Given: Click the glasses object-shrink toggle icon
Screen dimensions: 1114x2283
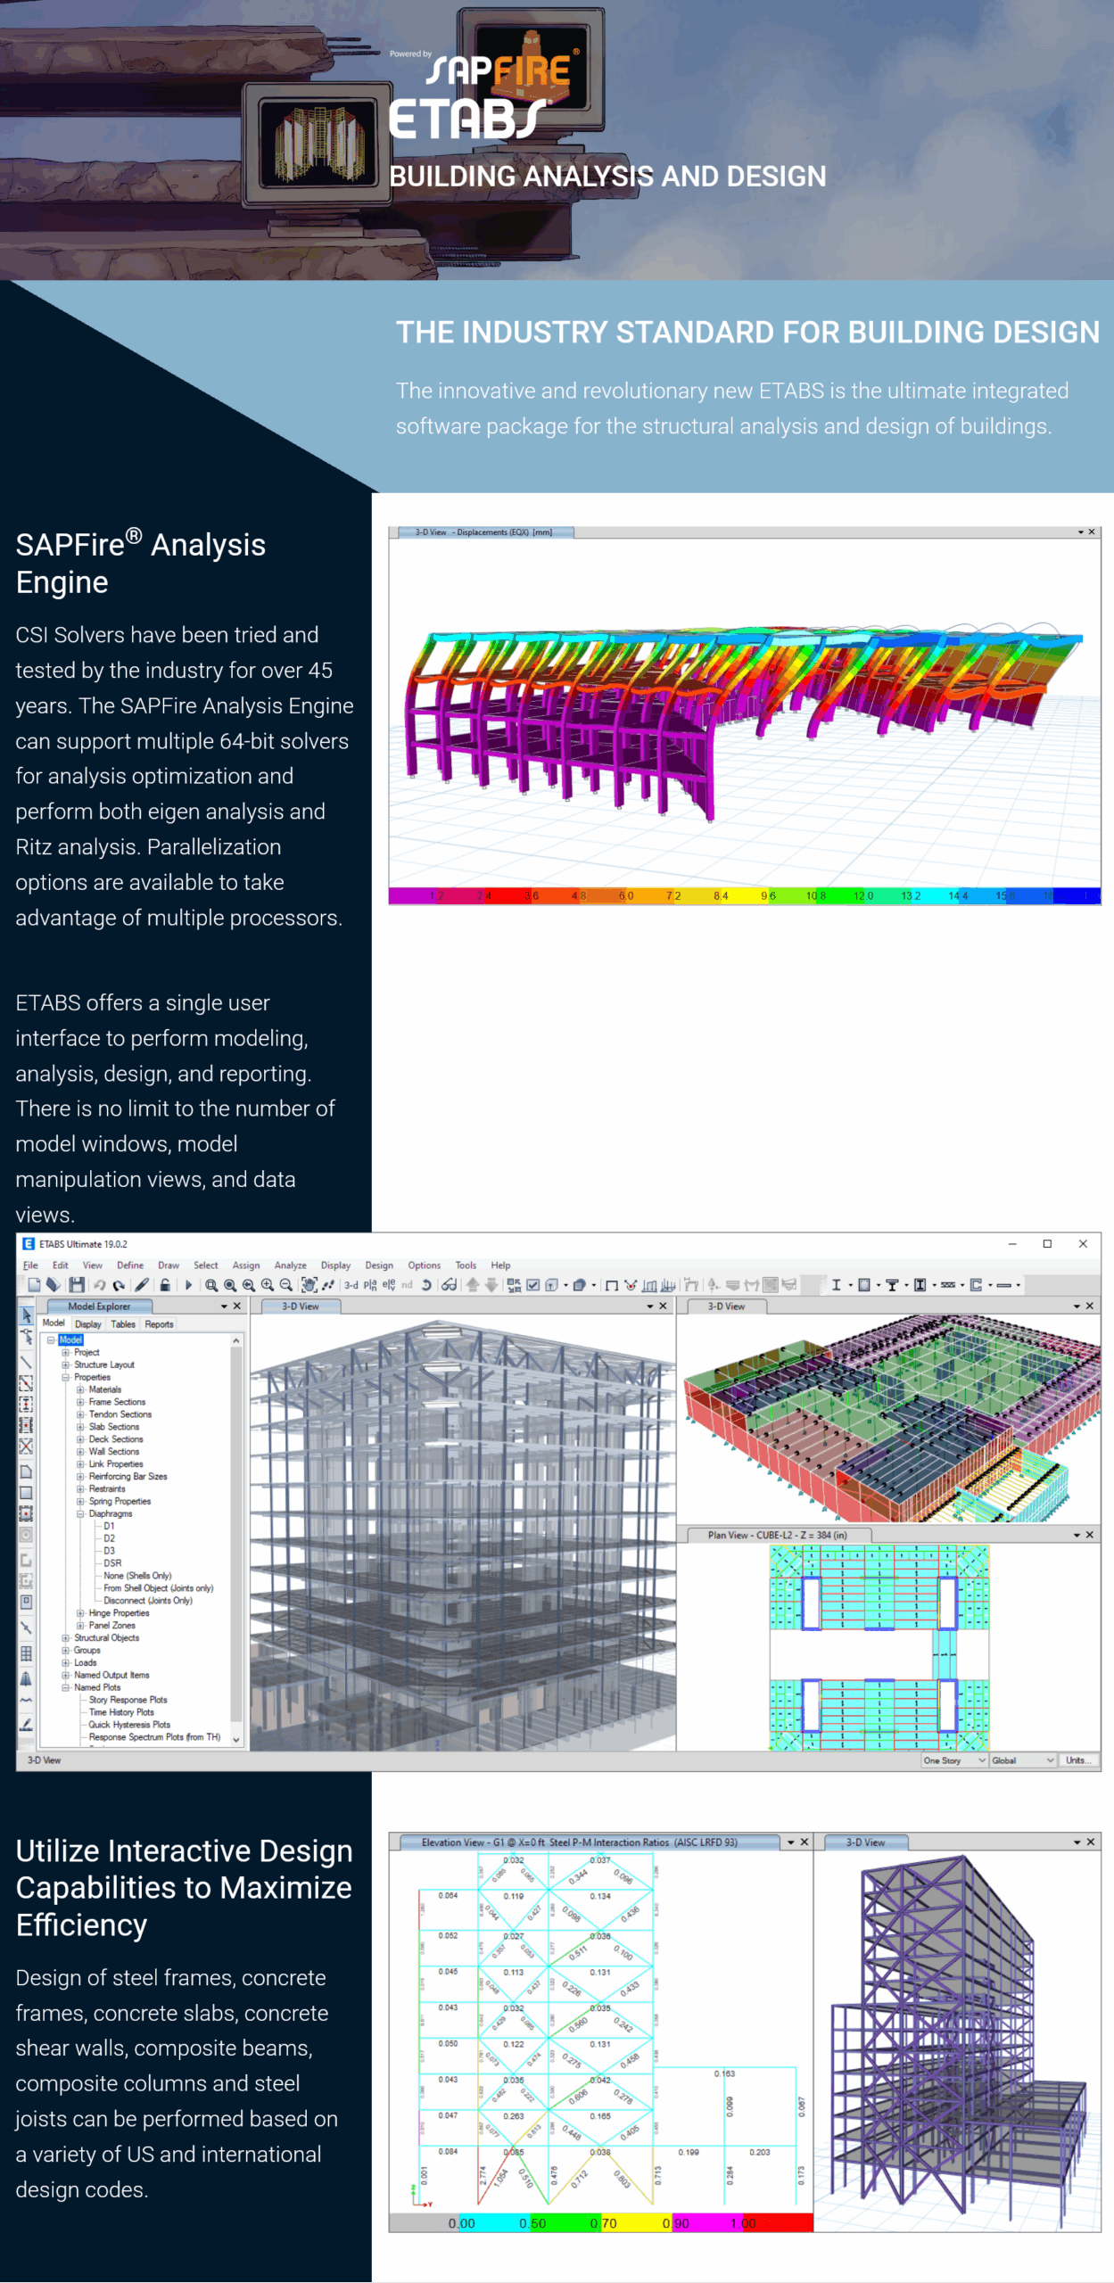Looking at the screenshot, I should click(449, 1285).
